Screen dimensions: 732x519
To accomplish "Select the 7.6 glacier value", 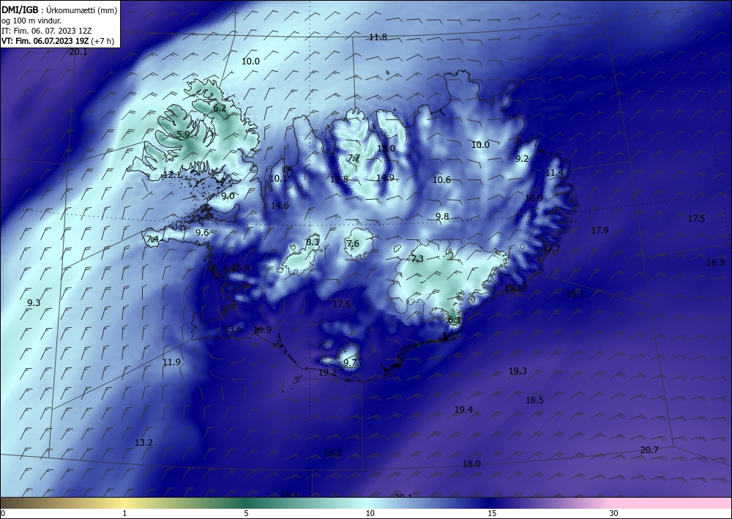I will [x=353, y=244].
